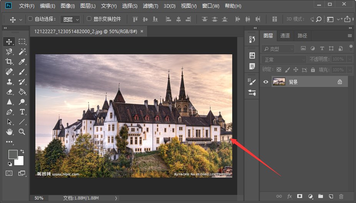Select the Magic Wand tool

tap(22, 52)
